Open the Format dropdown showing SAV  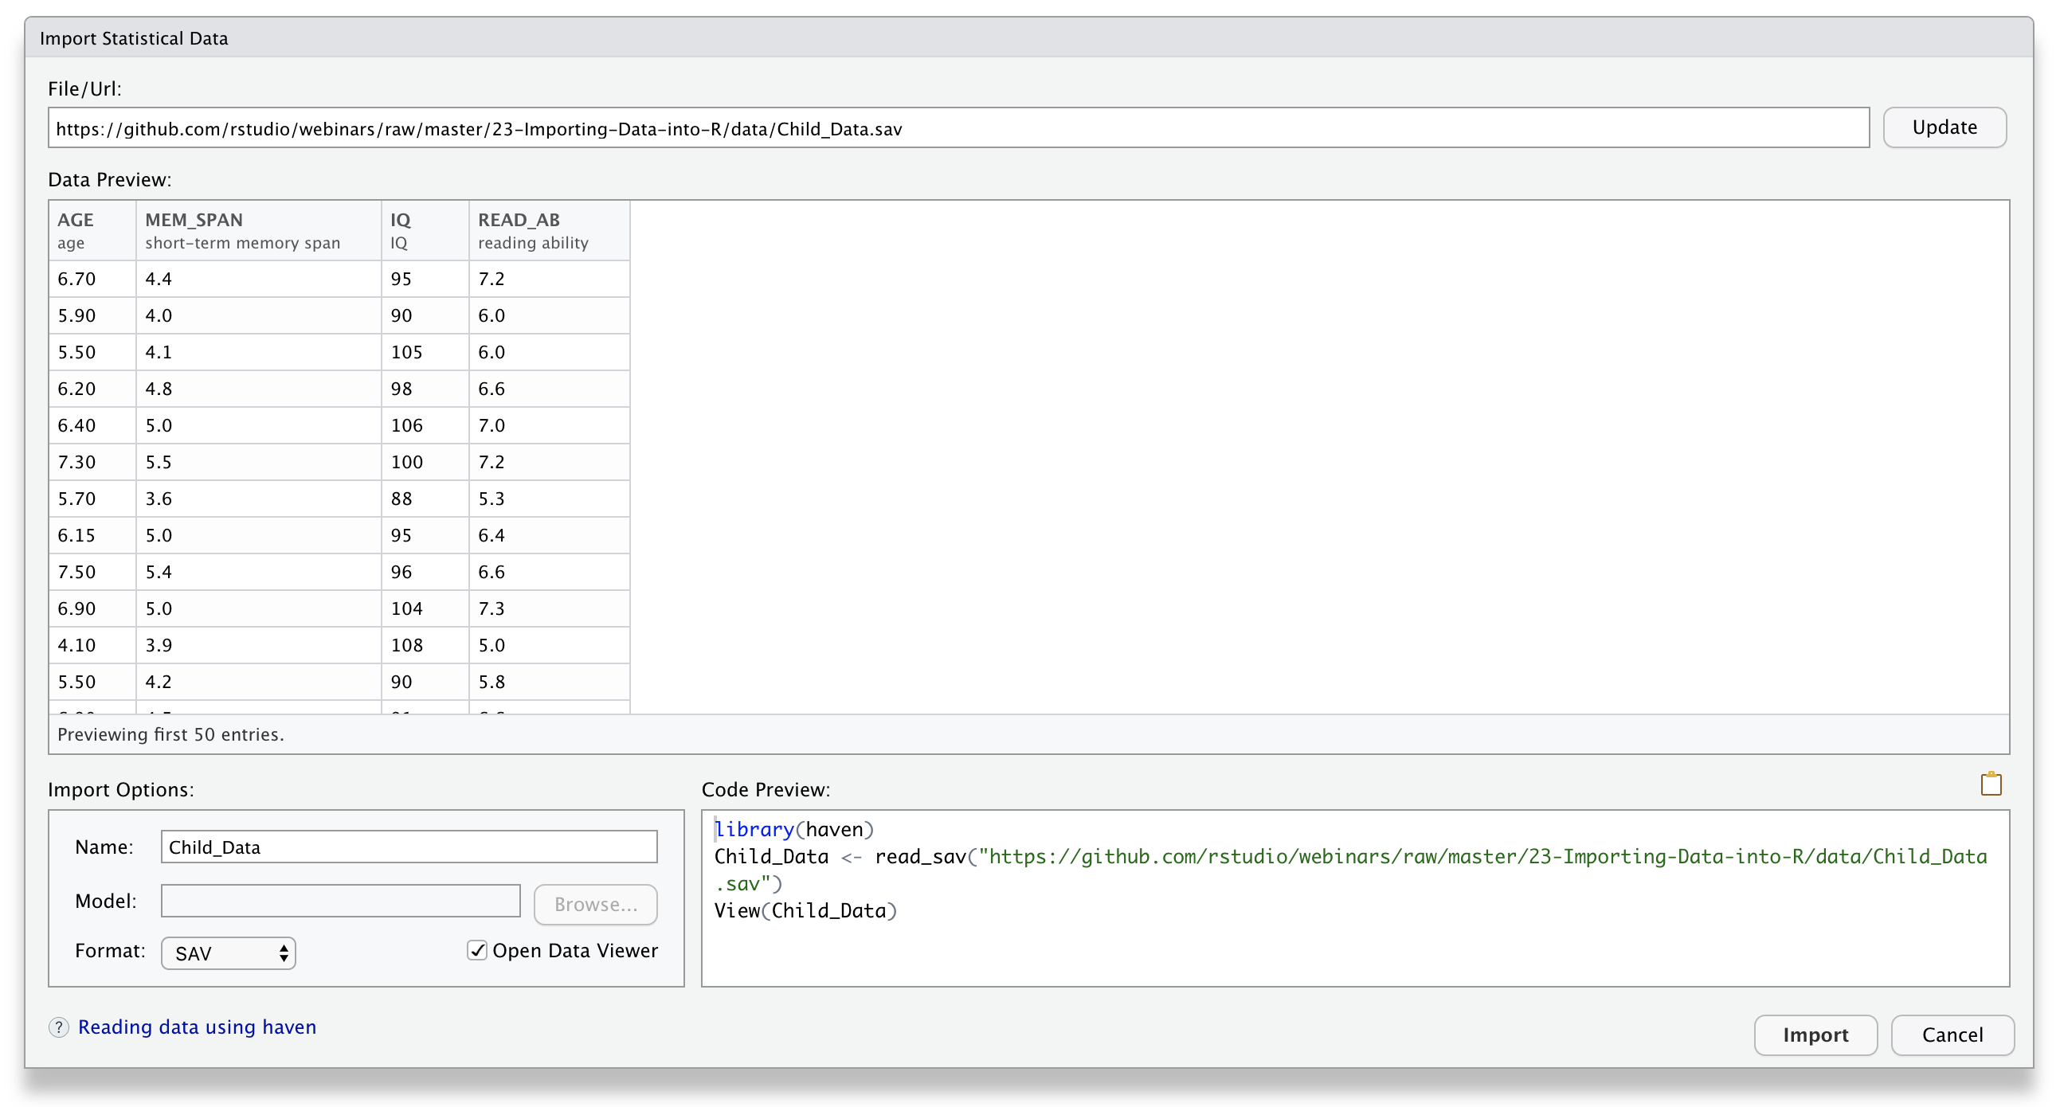(x=229, y=952)
